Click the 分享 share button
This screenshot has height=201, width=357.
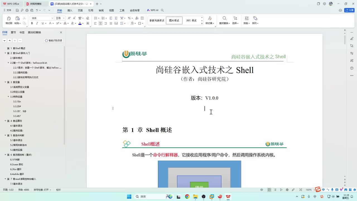349,10
